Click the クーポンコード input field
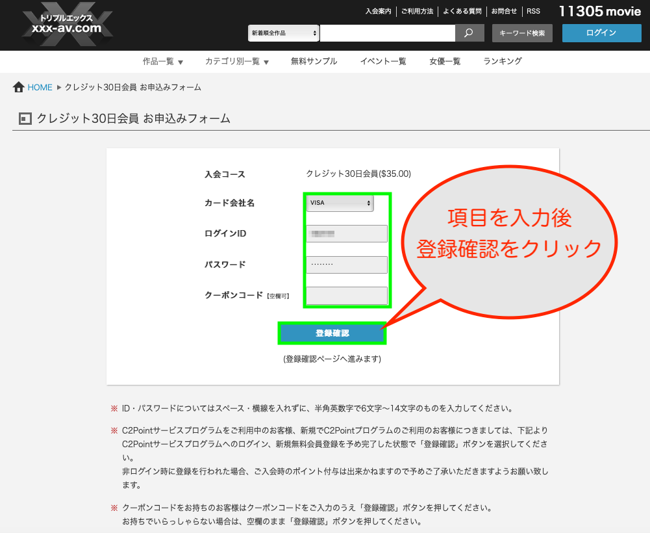This screenshot has width=650, height=533. (x=347, y=296)
